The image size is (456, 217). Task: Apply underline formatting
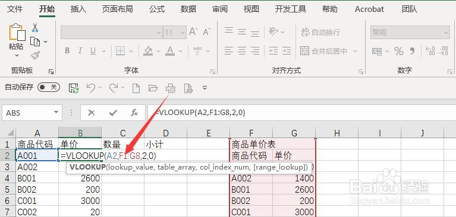[93, 51]
